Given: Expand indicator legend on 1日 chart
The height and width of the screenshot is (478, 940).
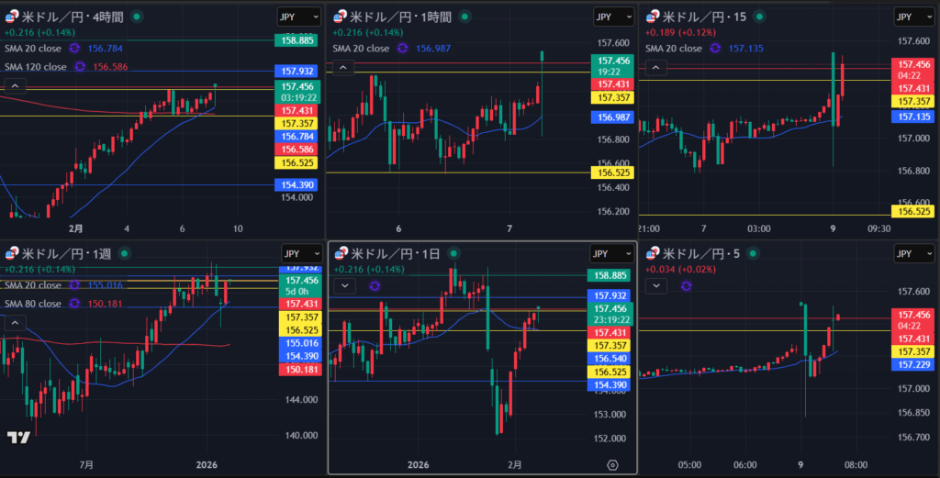Looking at the screenshot, I should (x=343, y=285).
